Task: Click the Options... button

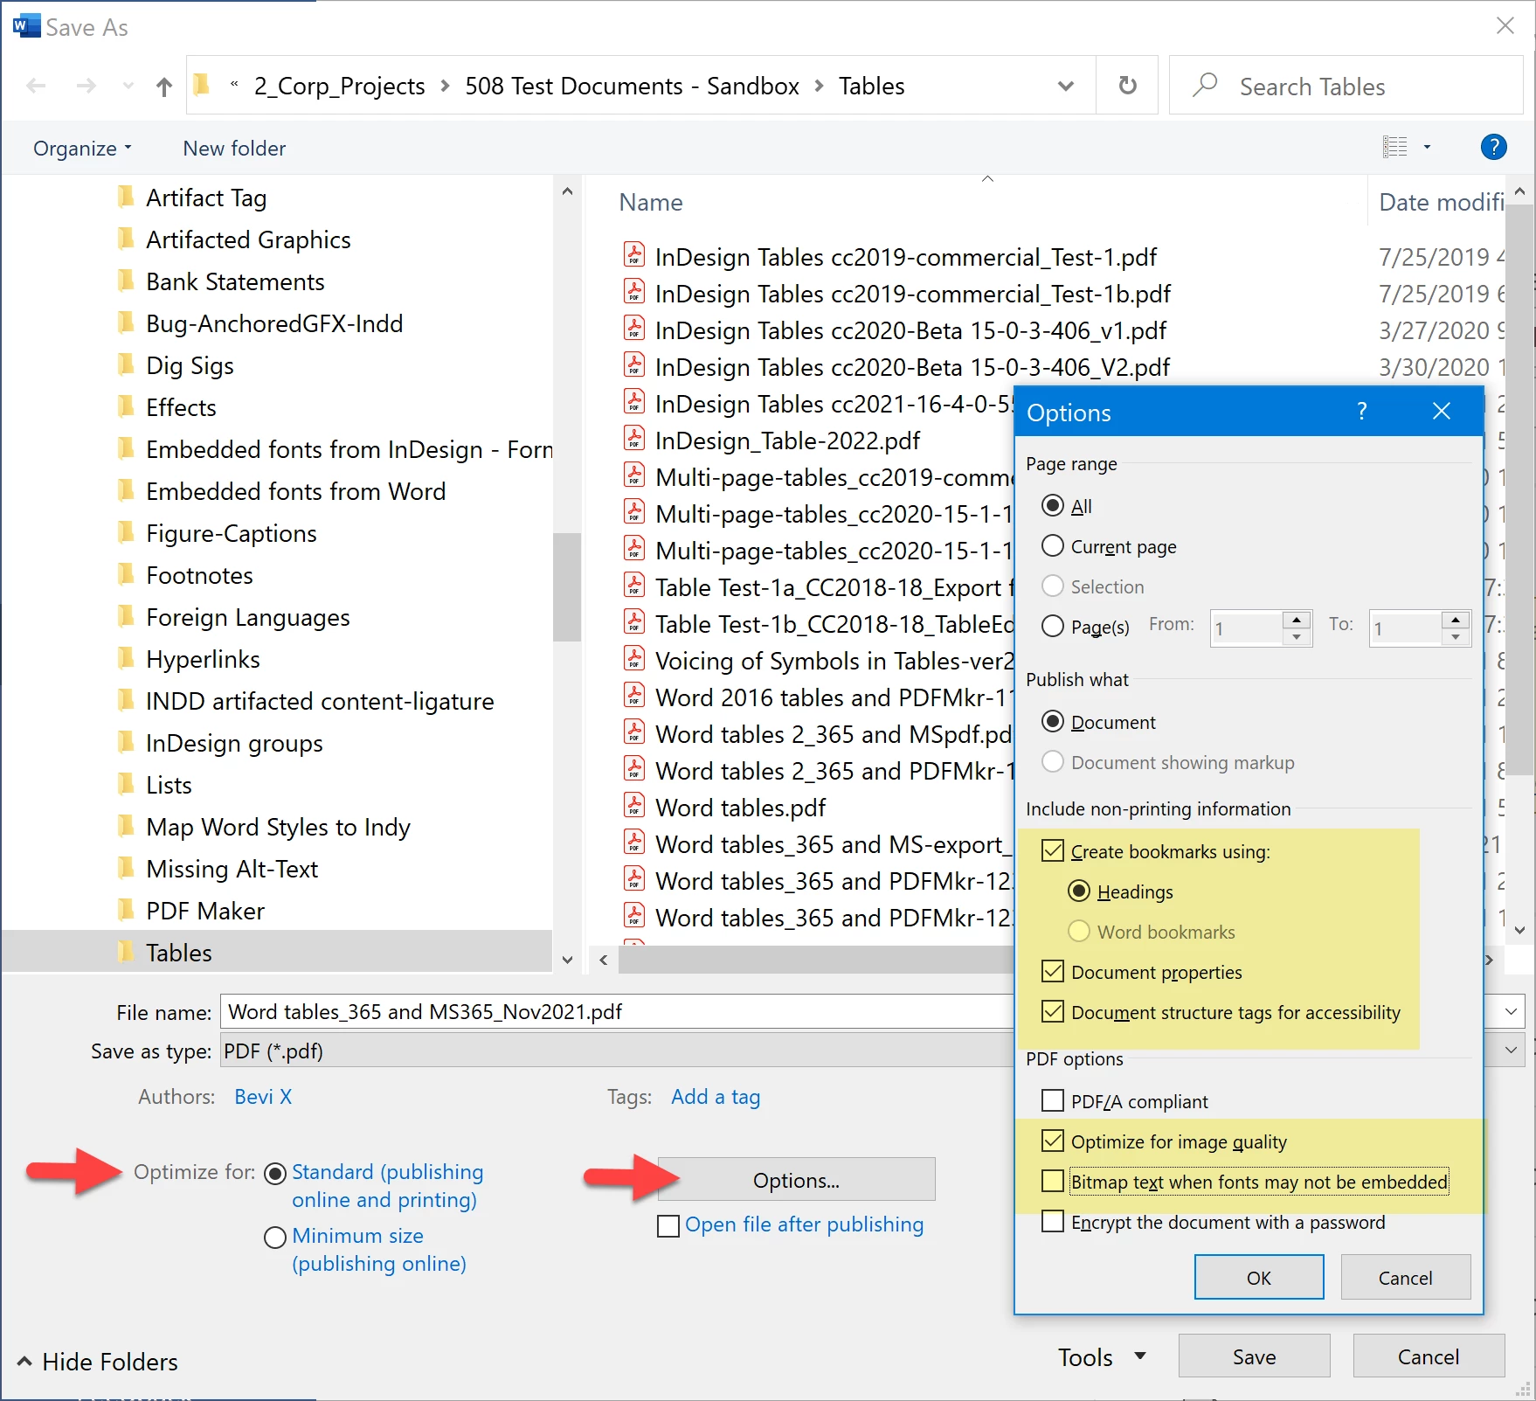Action: click(x=796, y=1180)
